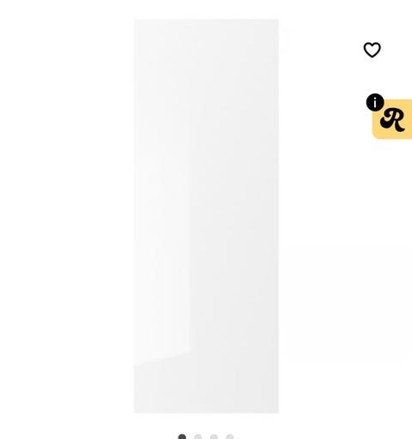Enlarge the glossy white panel photo

206,216
